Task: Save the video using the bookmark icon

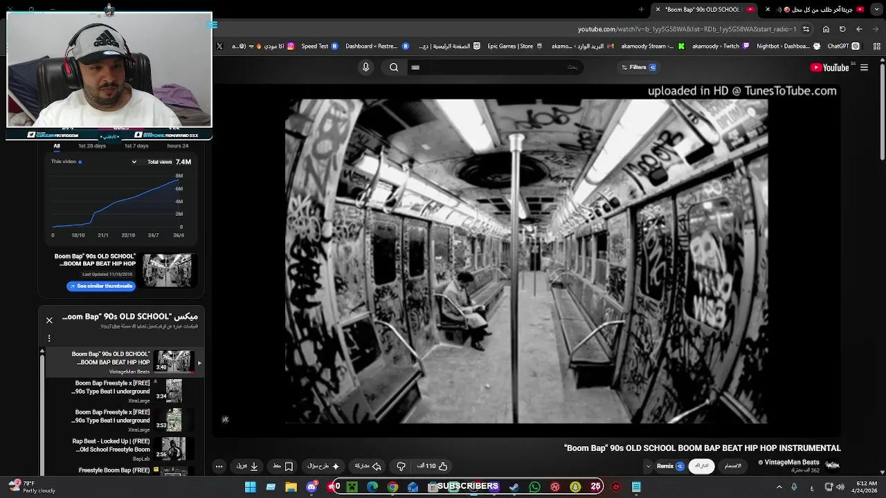Action: pos(289,466)
